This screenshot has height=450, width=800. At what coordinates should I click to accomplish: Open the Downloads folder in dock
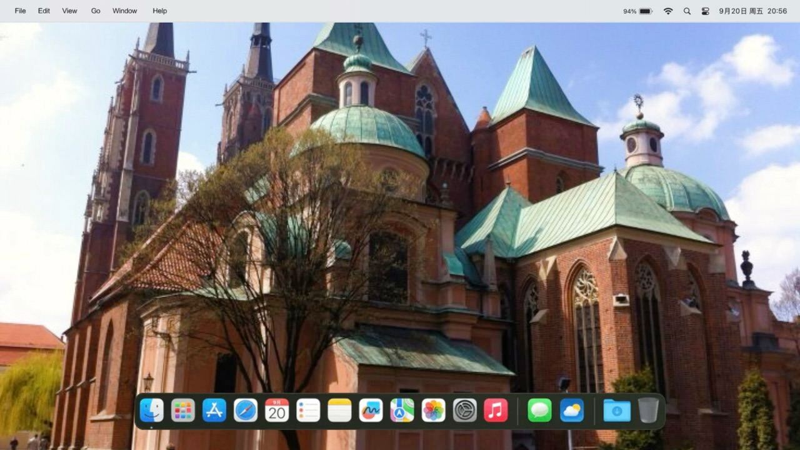[617, 411]
